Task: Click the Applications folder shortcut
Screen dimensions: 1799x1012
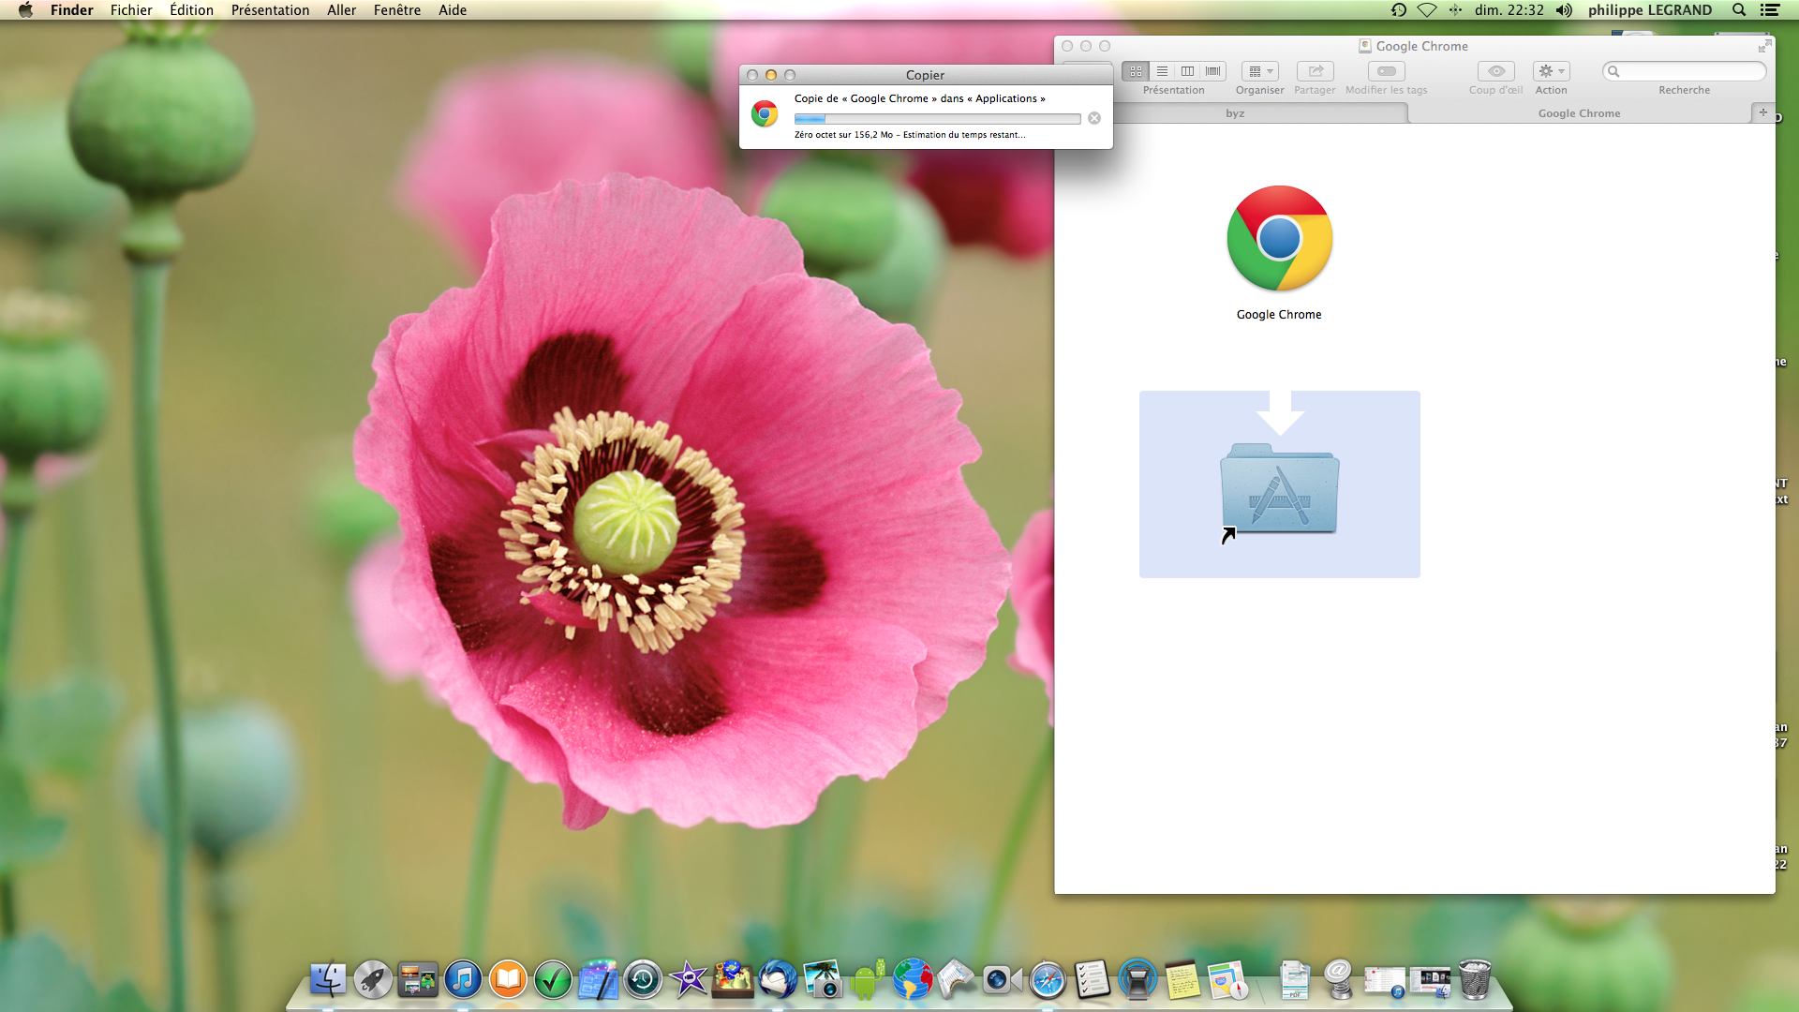Action: [1279, 489]
